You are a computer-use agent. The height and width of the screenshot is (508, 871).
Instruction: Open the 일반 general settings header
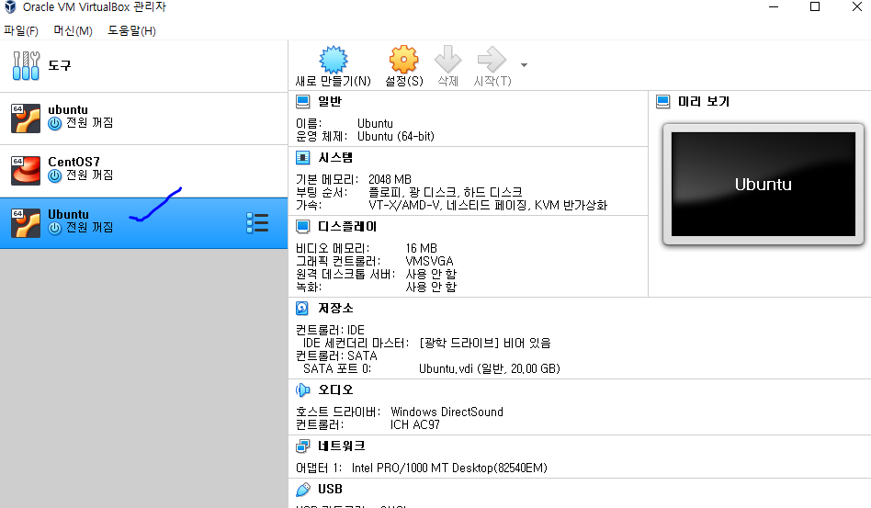(330, 102)
